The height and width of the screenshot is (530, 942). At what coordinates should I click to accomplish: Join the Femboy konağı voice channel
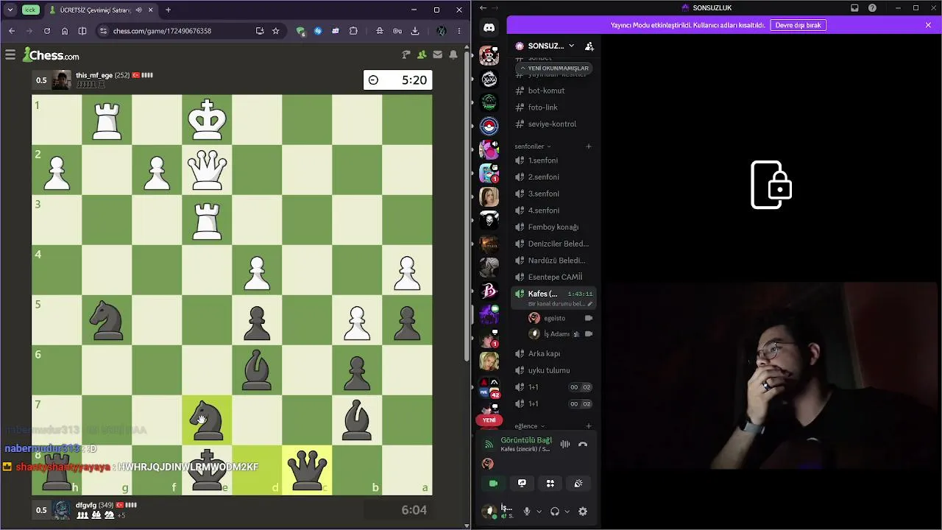point(553,227)
